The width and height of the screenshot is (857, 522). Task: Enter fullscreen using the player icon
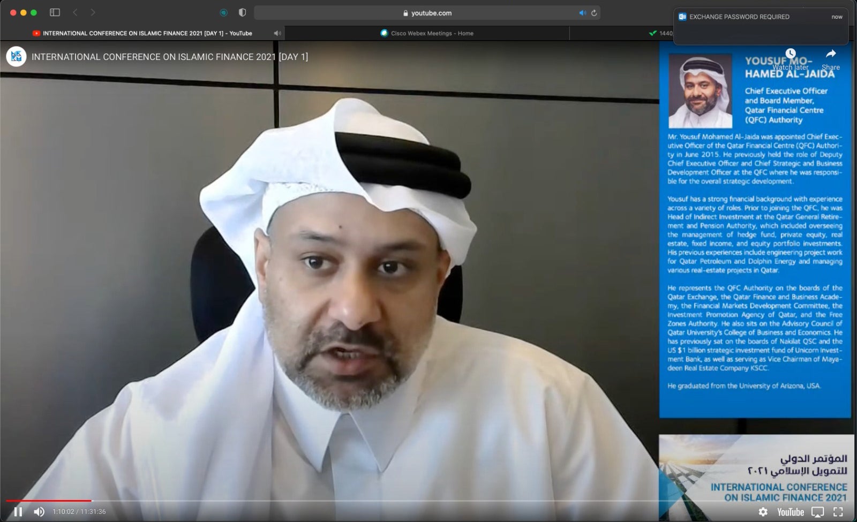(837, 512)
